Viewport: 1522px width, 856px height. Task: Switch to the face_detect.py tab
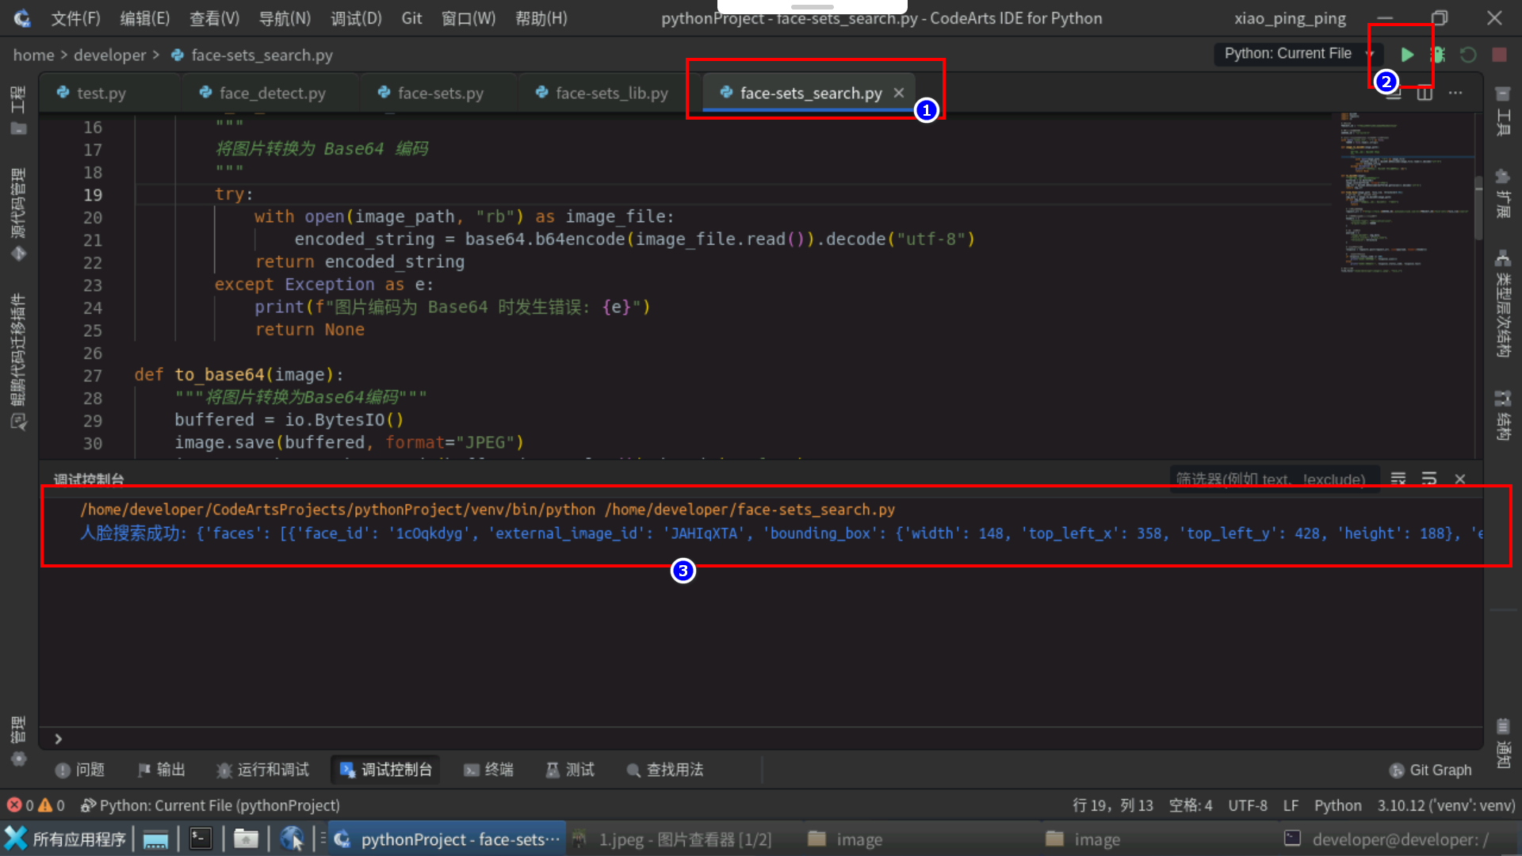(x=272, y=94)
